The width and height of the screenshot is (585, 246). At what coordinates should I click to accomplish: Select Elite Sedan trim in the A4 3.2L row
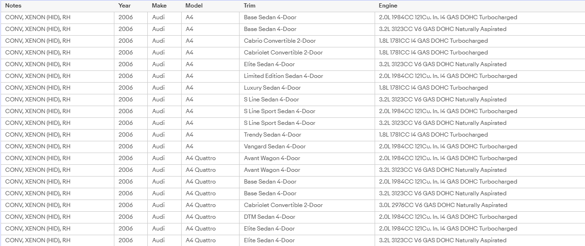(307, 64)
